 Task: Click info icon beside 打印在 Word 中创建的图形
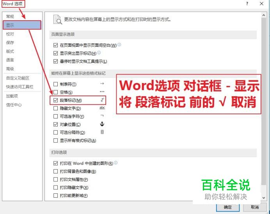(116, 163)
